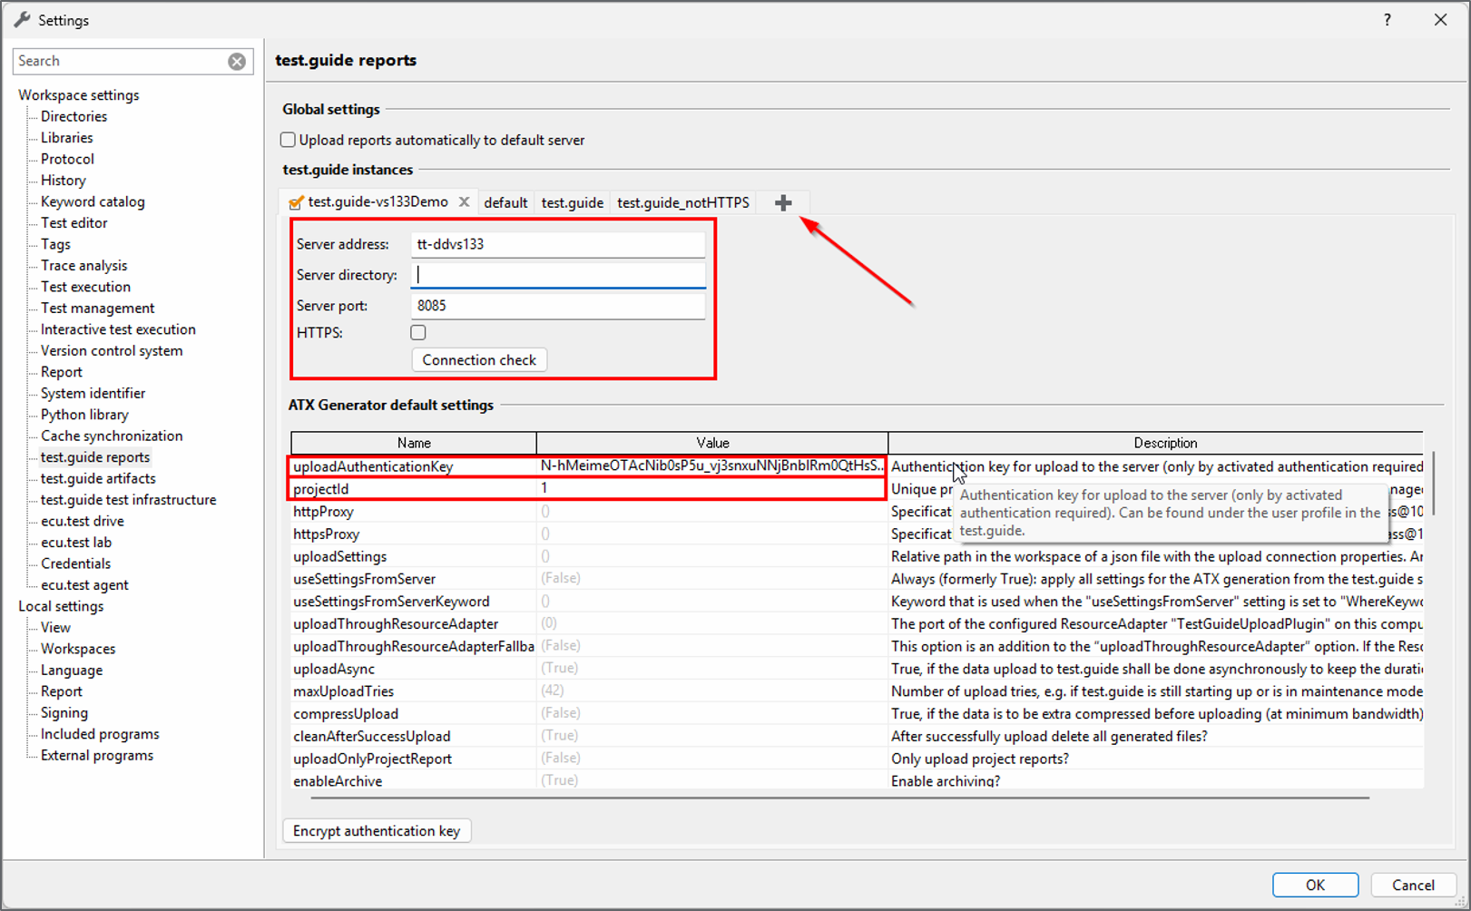Switch to the test.guide-vs133Demo tab
The height and width of the screenshot is (911, 1471).
[x=378, y=201]
